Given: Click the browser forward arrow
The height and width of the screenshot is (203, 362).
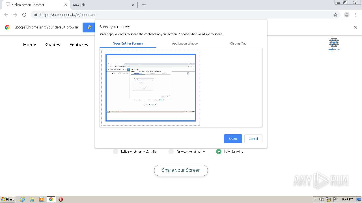Looking at the screenshot, I should 15,15.
